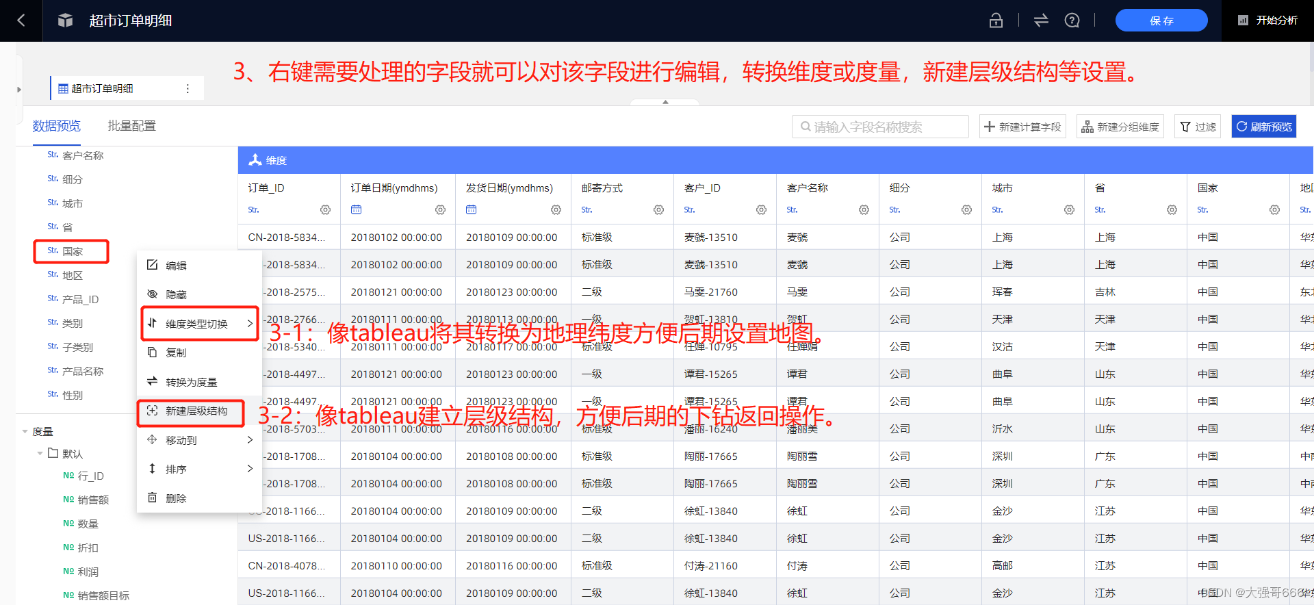This screenshot has height=605, width=1314.
Task: Open settings gear for 城市 column
Action: [x=1069, y=210]
